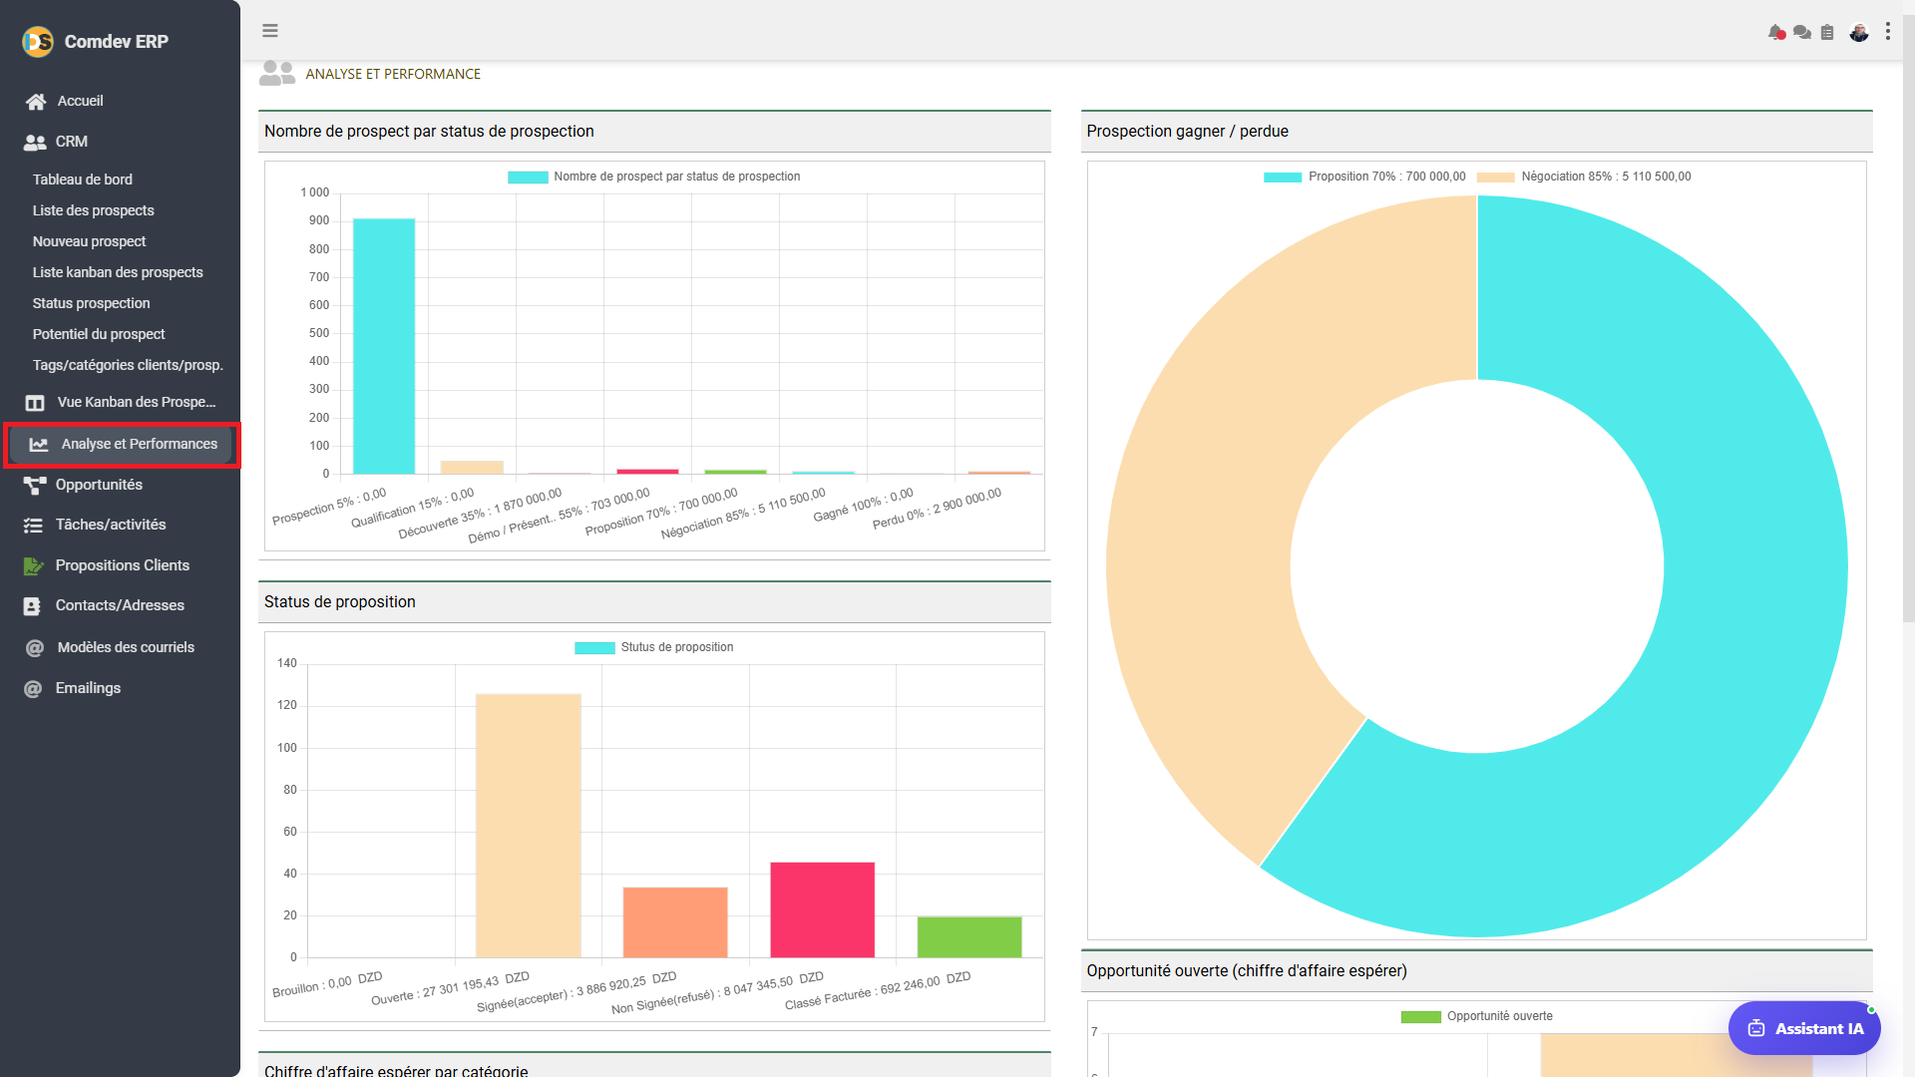Open Tableau de bord submenu item

[x=83, y=179]
